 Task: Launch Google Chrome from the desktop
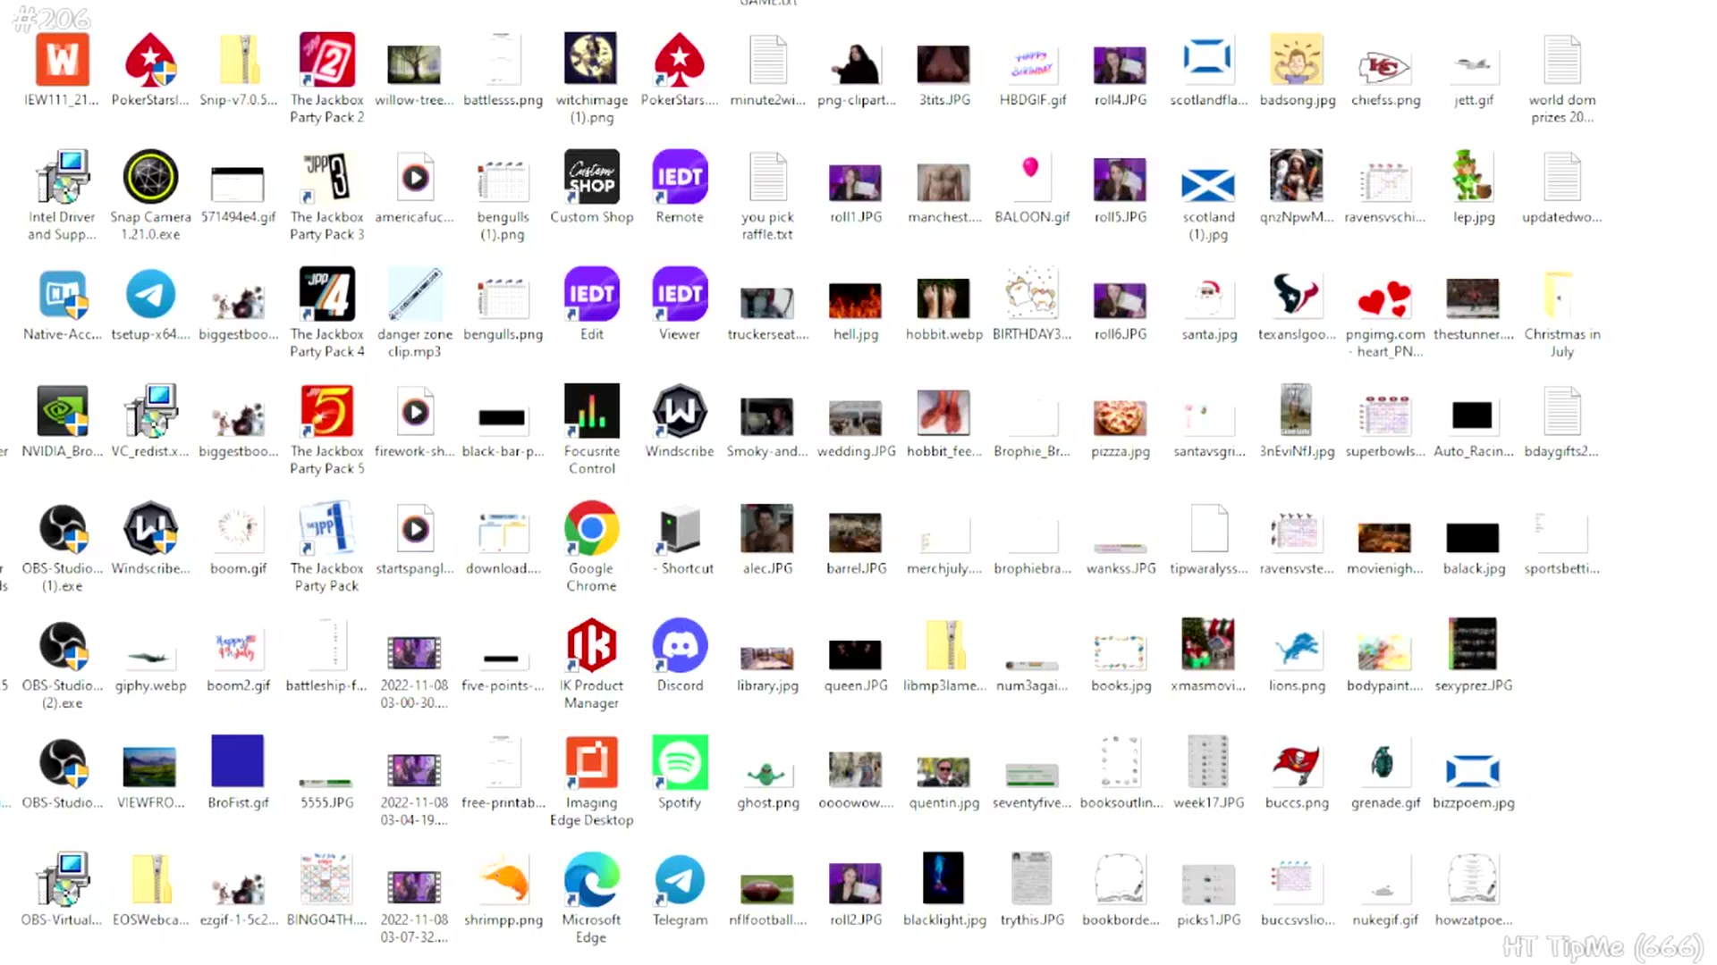(x=591, y=528)
